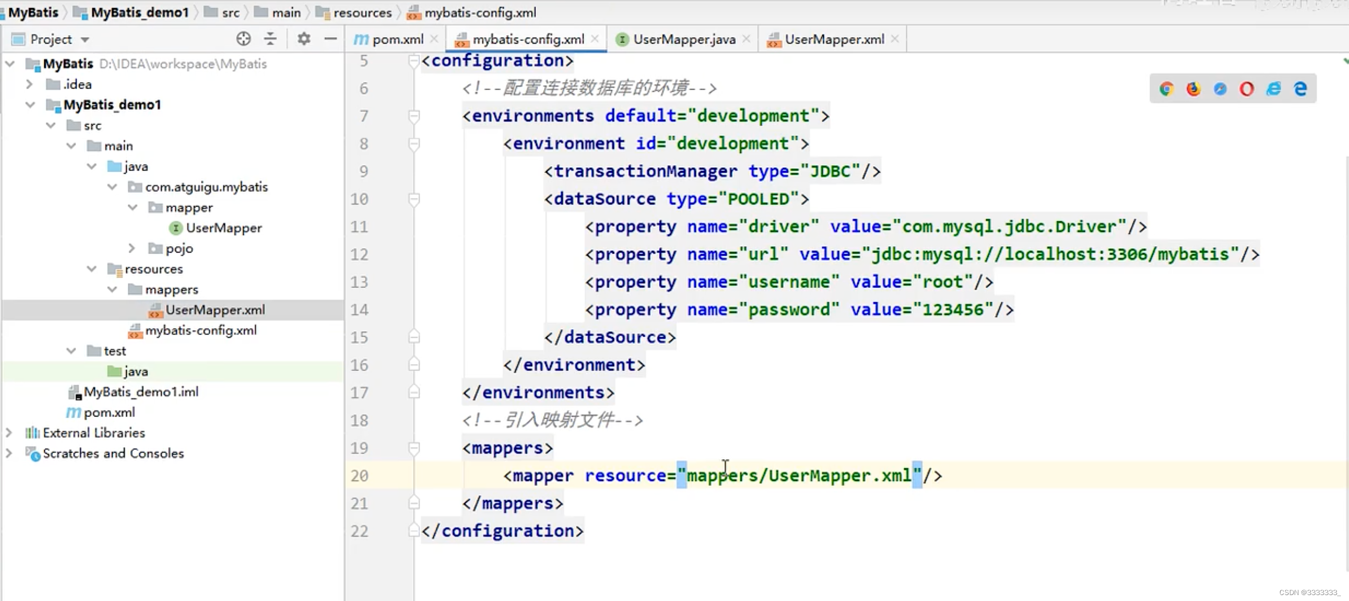Click line number 12 in gutter

click(x=360, y=255)
